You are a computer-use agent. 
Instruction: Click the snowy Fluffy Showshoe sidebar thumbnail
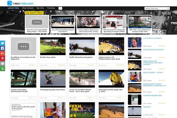point(135,54)
